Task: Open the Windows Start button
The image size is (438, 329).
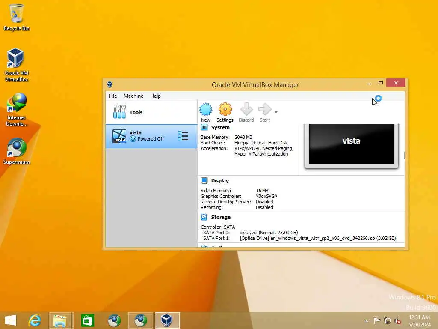Action: tap(11, 320)
